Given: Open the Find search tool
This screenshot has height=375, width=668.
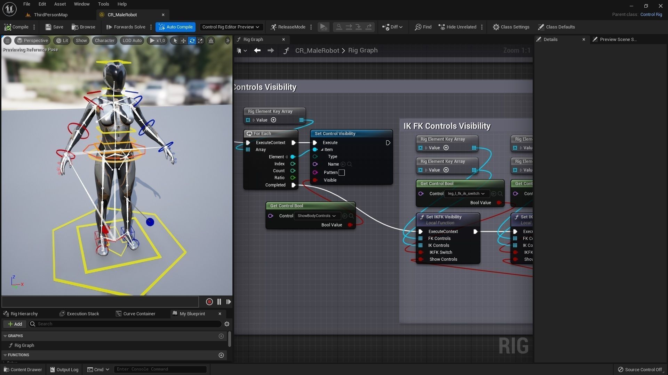Looking at the screenshot, I should pos(423,27).
